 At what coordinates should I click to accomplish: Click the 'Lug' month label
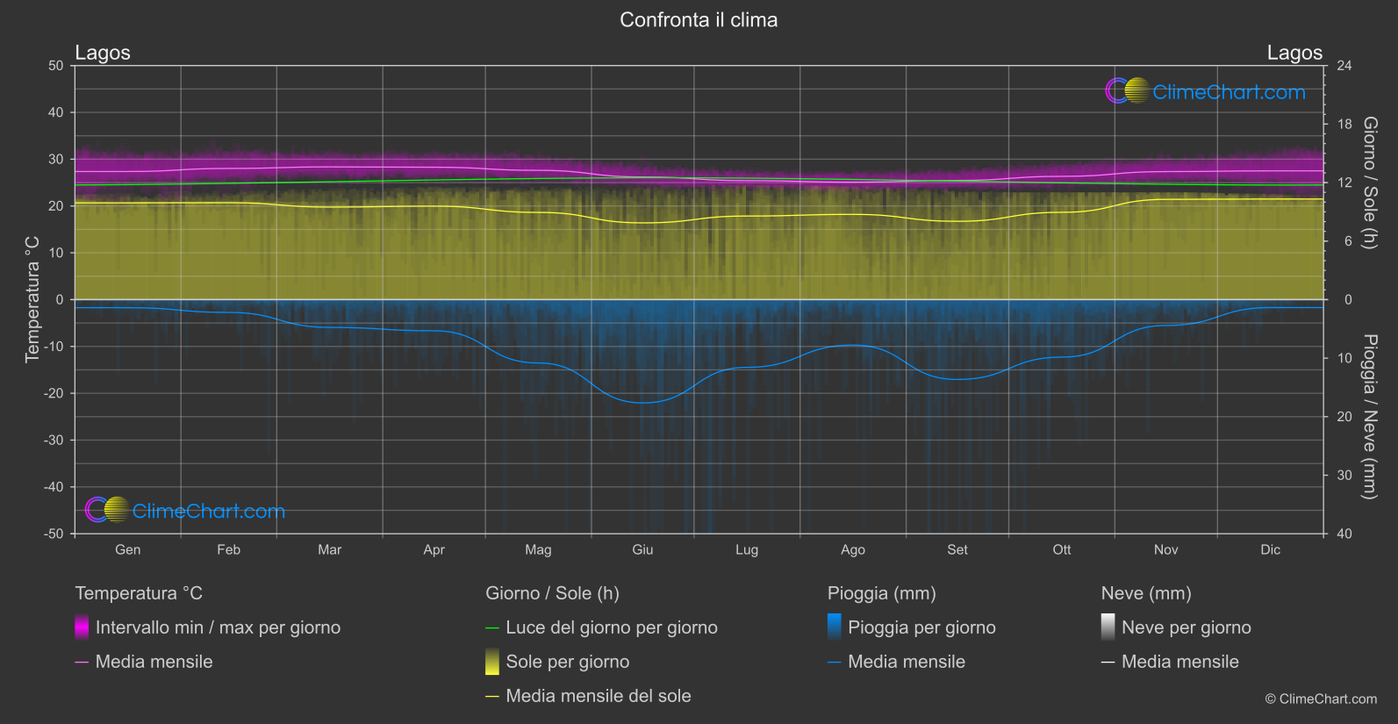(x=747, y=549)
